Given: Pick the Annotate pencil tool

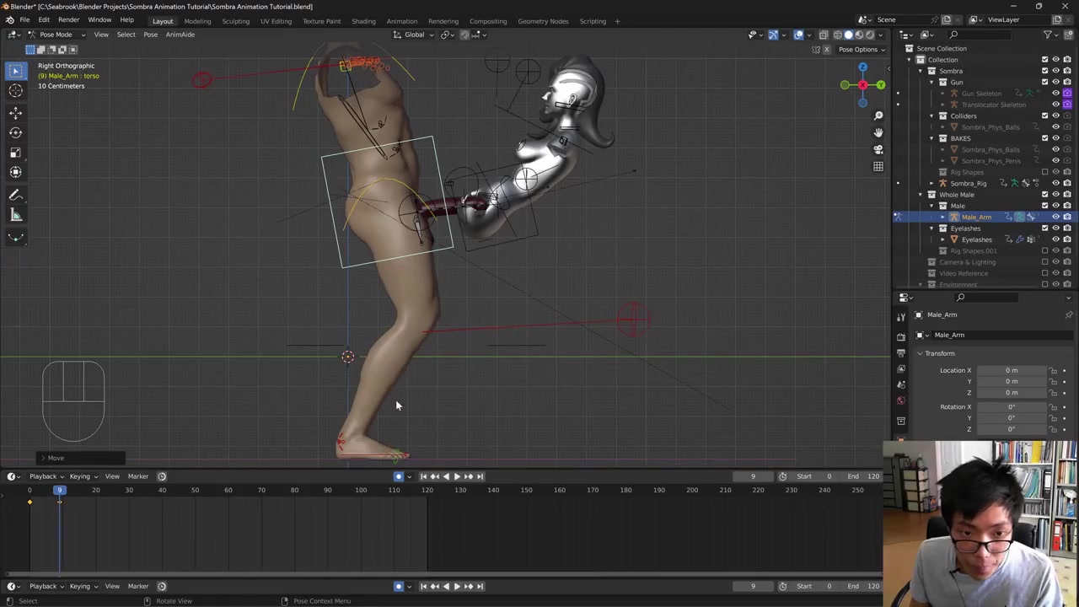Looking at the screenshot, I should point(15,196).
